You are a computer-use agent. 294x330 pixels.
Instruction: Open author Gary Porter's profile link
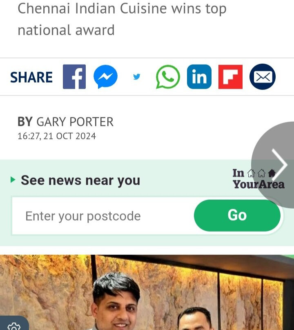[x=75, y=122]
